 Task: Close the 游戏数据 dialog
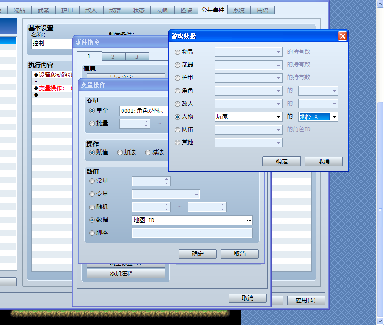[x=342, y=36]
